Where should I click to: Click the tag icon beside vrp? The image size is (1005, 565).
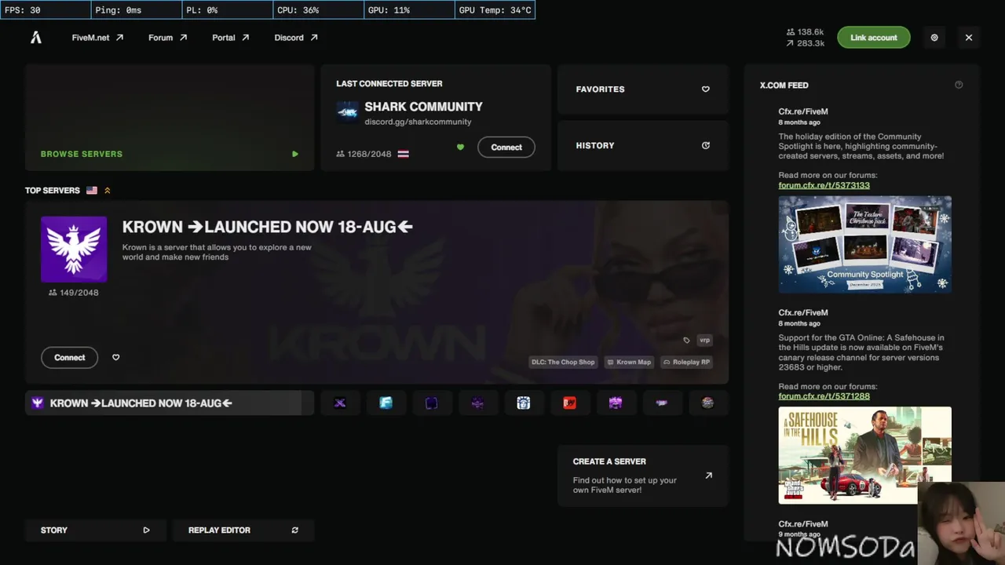[x=686, y=341]
